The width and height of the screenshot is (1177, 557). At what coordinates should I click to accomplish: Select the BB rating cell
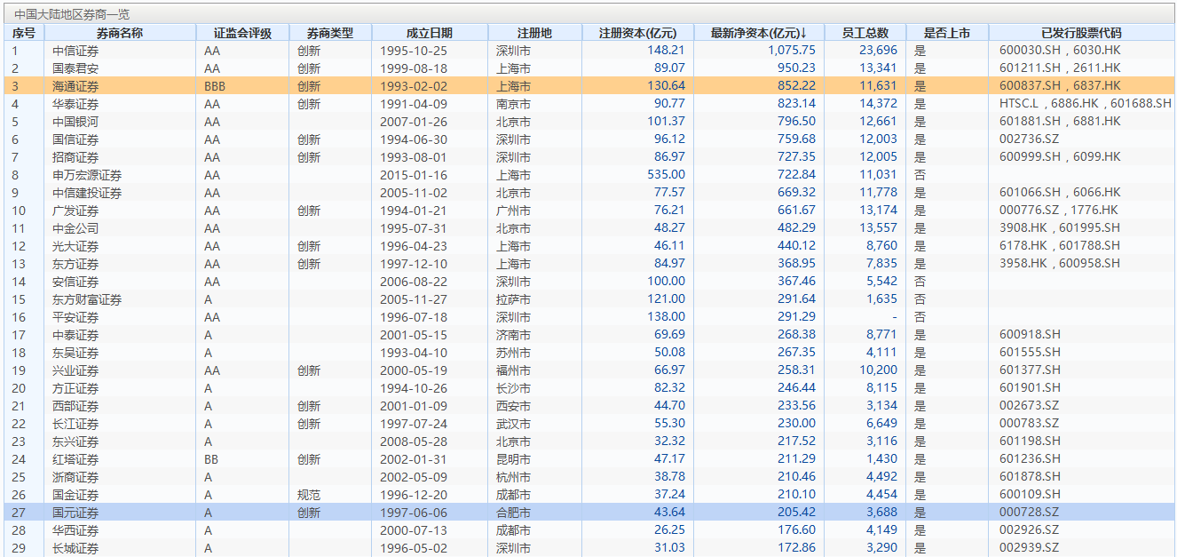[211, 459]
